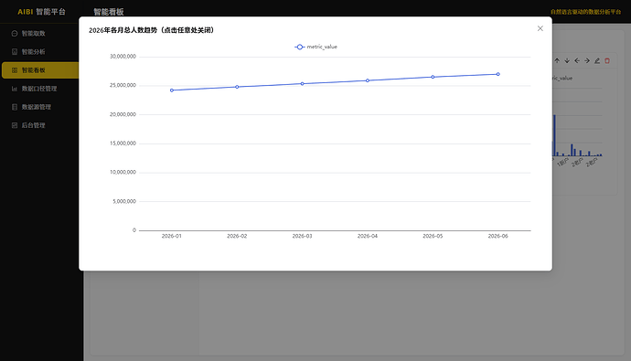Click the 2026-05 data point
Image resolution: width=631 pixels, height=361 pixels.
pos(433,77)
